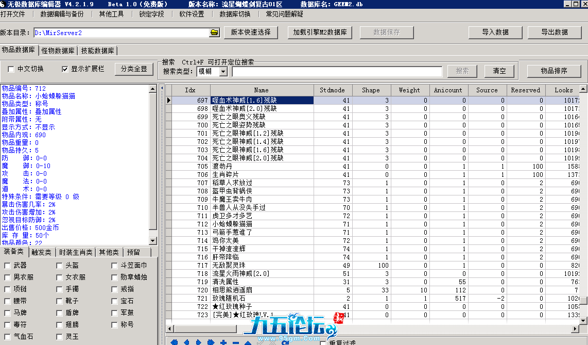Select the 时装生肖类 category tab

click(x=76, y=252)
